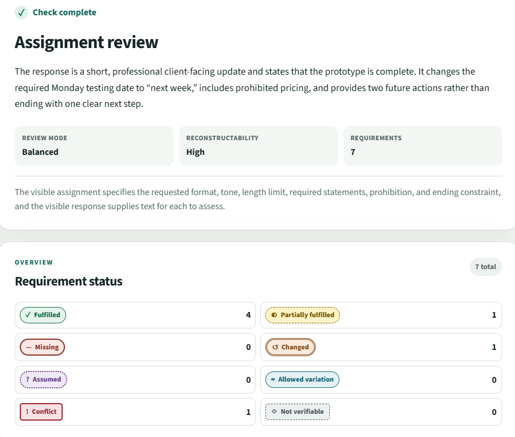
Task: Select the Conflict status badge
Action: click(41, 412)
